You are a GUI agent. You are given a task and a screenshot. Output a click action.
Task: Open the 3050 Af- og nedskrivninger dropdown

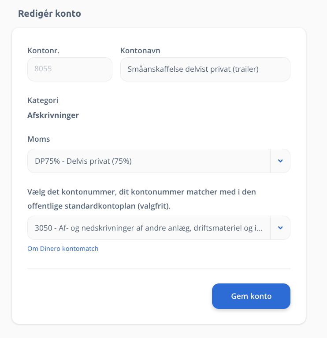[149, 228]
